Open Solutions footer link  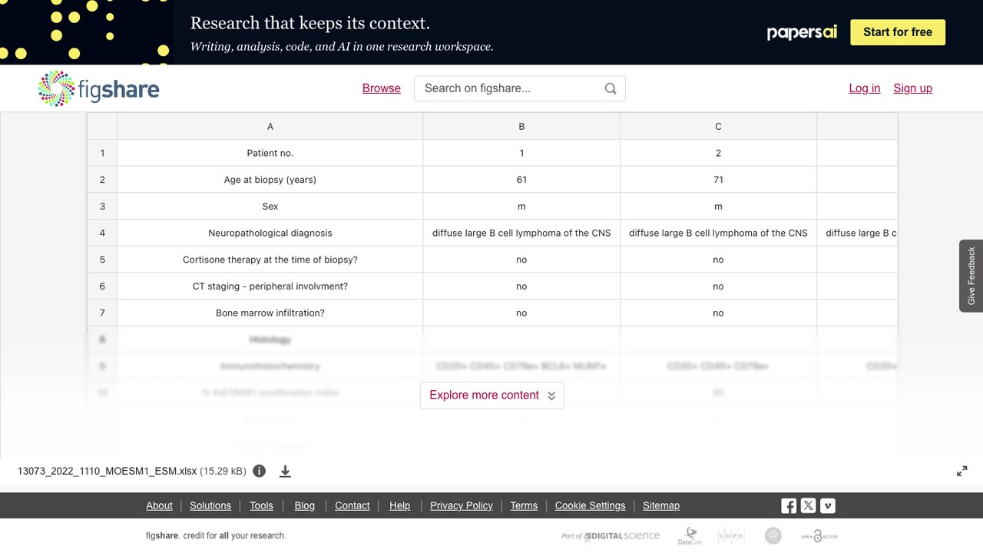210,505
